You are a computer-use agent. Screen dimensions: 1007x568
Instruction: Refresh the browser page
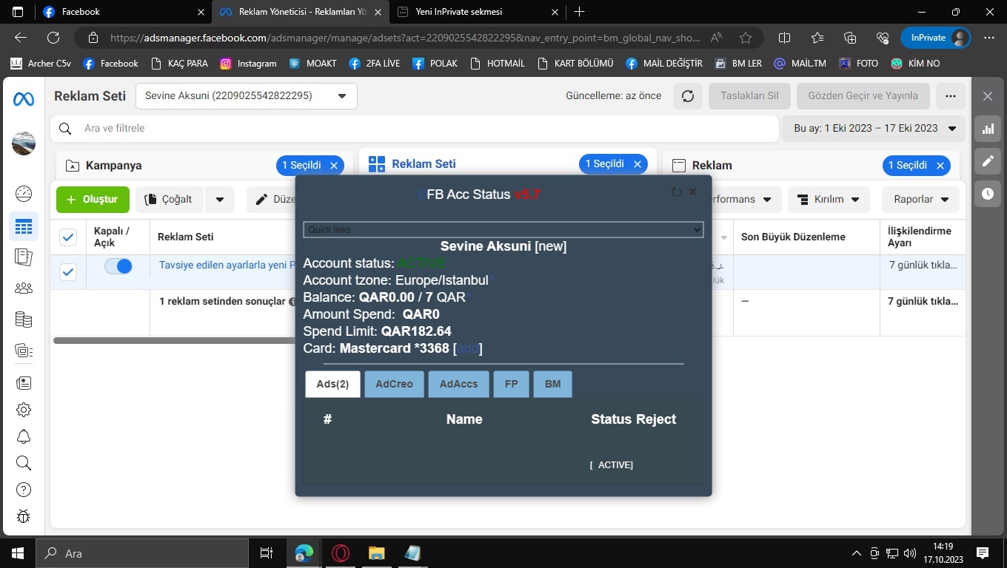pyautogui.click(x=53, y=38)
